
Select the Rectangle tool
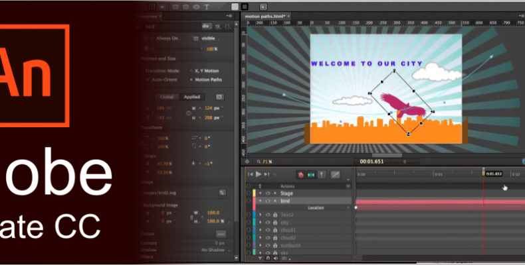click(175, 7)
